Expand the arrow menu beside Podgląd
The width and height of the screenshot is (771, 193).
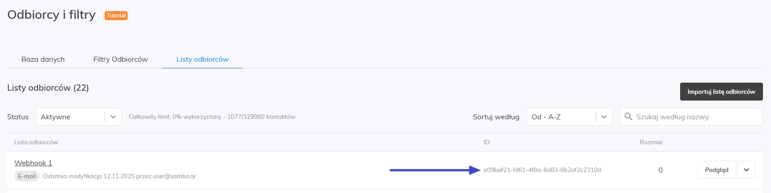(746, 170)
